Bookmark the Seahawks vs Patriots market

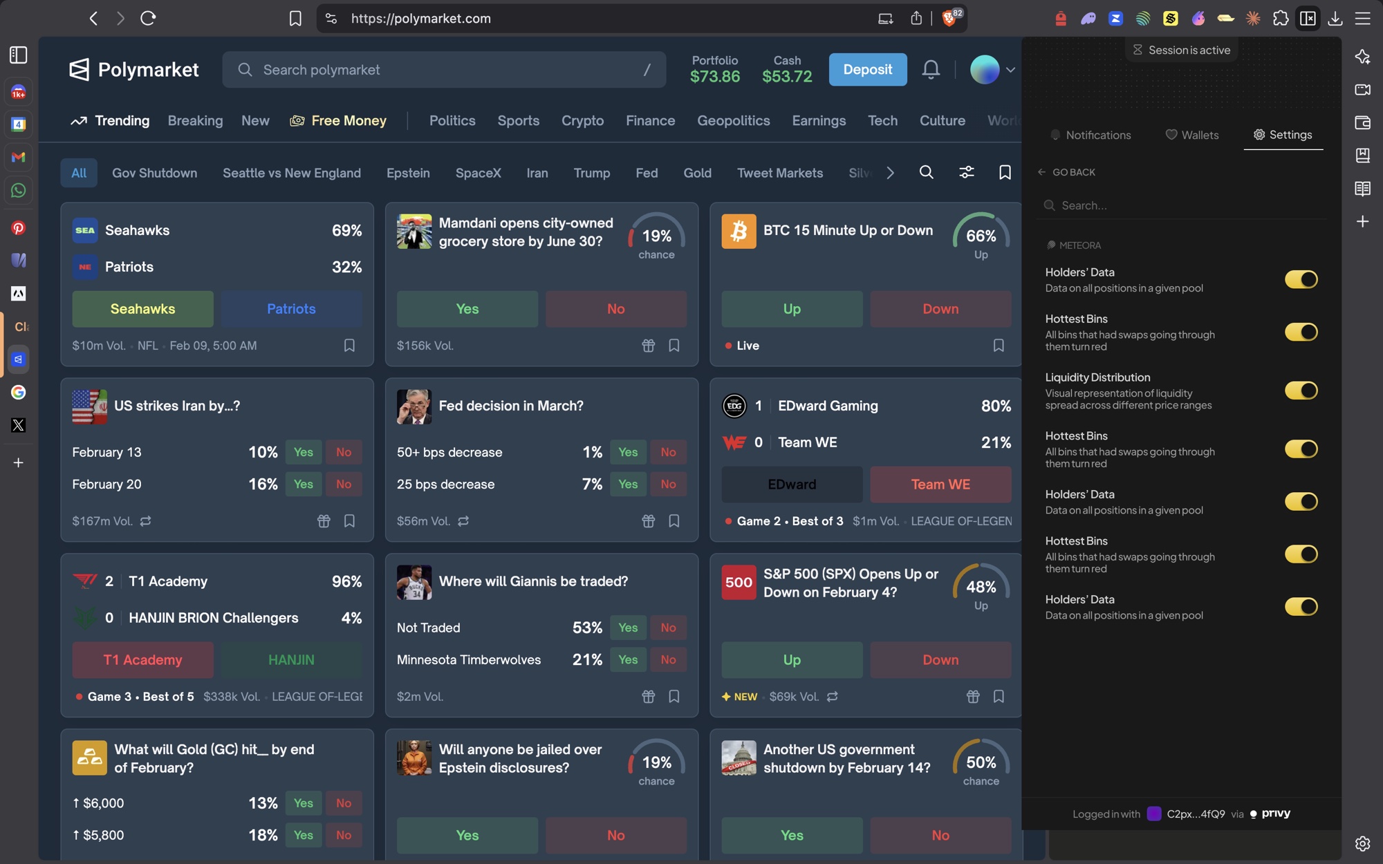tap(349, 345)
